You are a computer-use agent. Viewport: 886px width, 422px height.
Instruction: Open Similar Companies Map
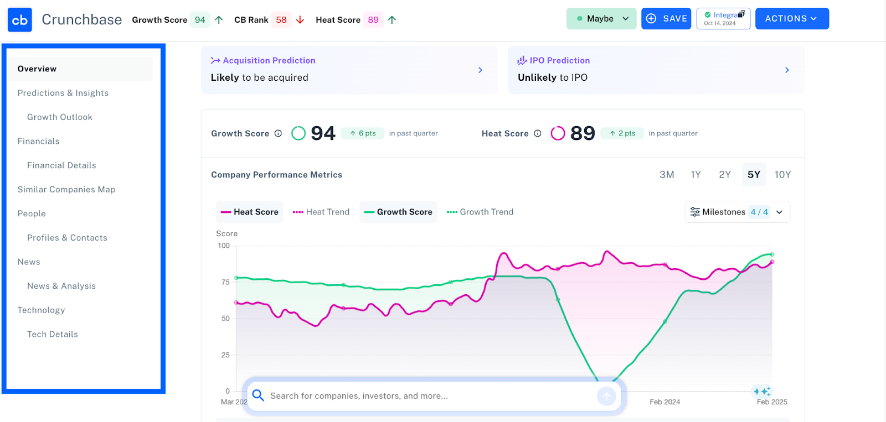click(x=66, y=190)
